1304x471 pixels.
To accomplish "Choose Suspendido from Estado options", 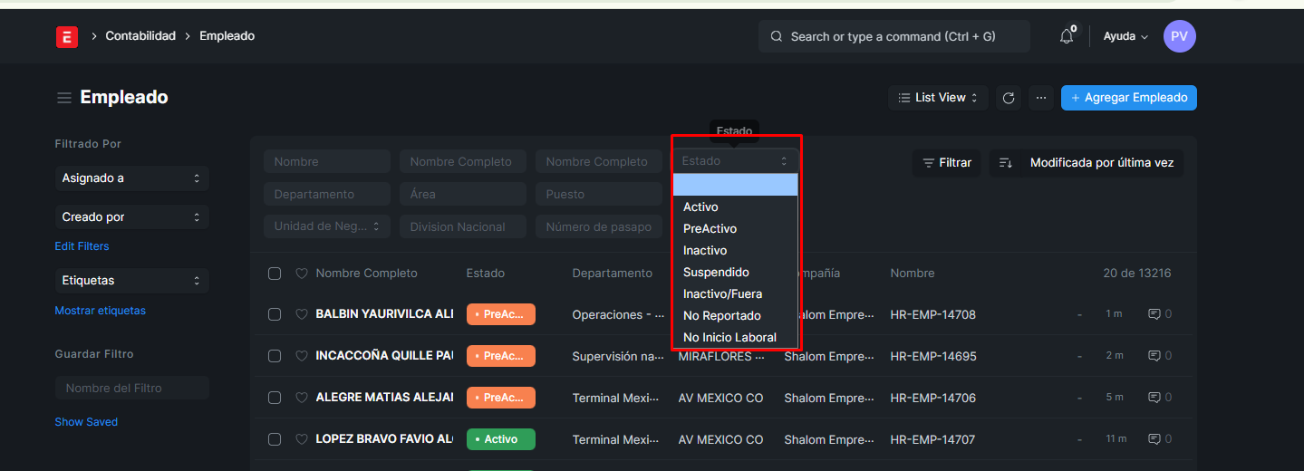I will click(716, 272).
